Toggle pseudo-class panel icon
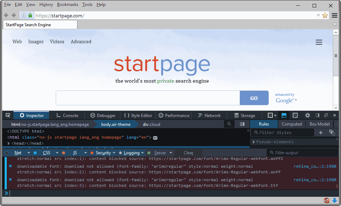 (332, 132)
